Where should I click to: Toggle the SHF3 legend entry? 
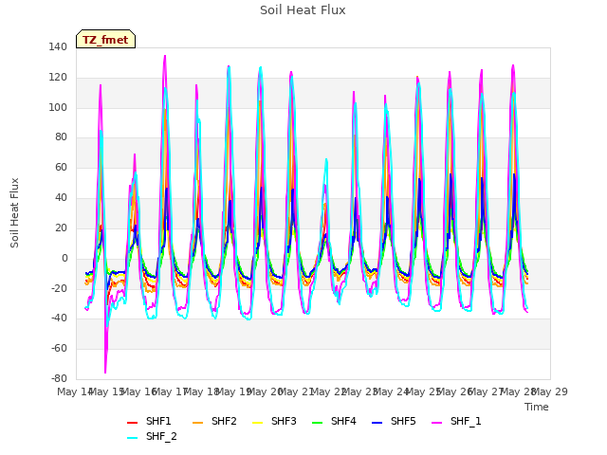pyautogui.click(x=274, y=421)
